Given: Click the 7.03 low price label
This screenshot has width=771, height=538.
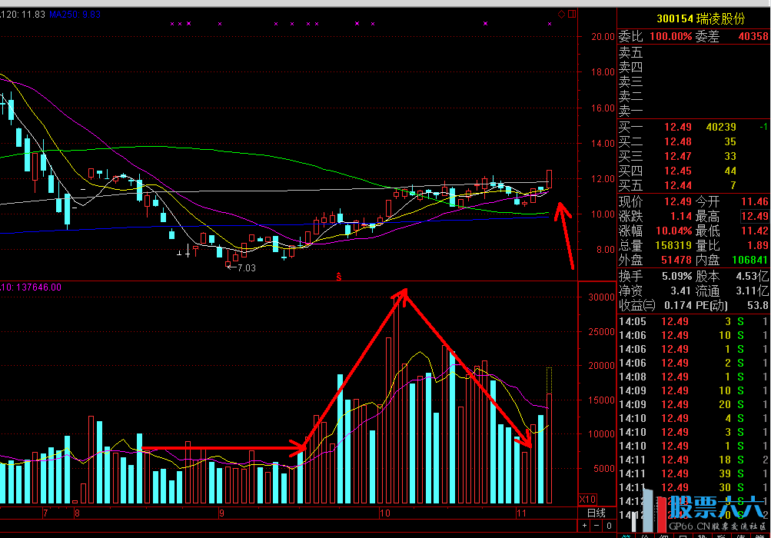Looking at the screenshot, I should [245, 268].
